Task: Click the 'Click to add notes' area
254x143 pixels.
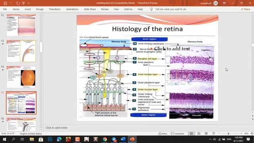Action: tap(56, 128)
